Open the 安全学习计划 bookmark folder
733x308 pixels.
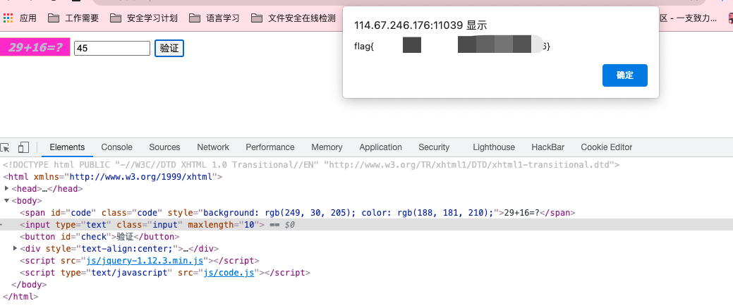(144, 18)
